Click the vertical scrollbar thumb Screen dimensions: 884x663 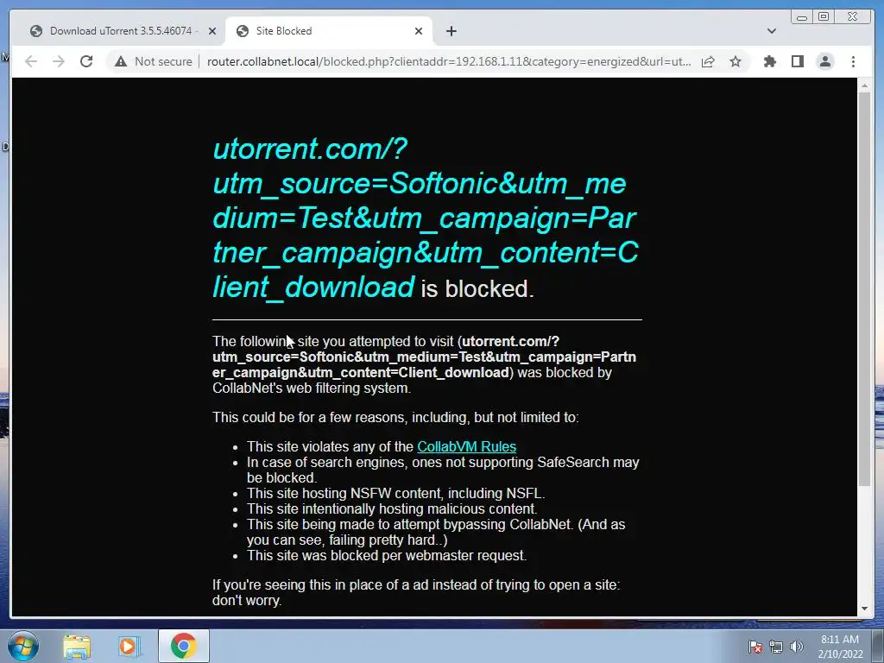pyautogui.click(x=864, y=288)
